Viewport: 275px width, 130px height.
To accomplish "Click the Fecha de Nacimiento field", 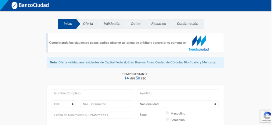I will tap(92, 115).
